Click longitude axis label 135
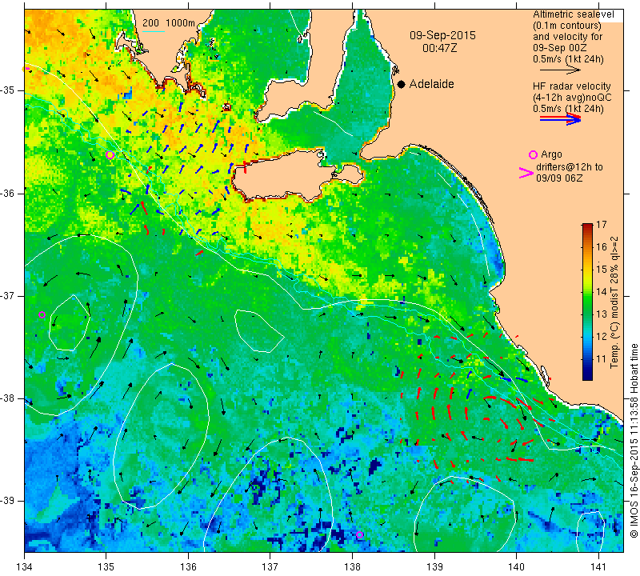The height and width of the screenshot is (576, 640). click(106, 566)
